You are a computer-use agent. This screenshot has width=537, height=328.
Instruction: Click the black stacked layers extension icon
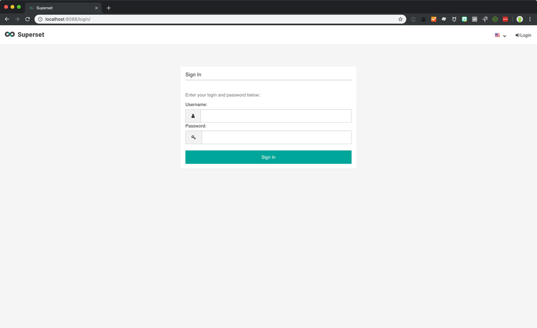423,19
